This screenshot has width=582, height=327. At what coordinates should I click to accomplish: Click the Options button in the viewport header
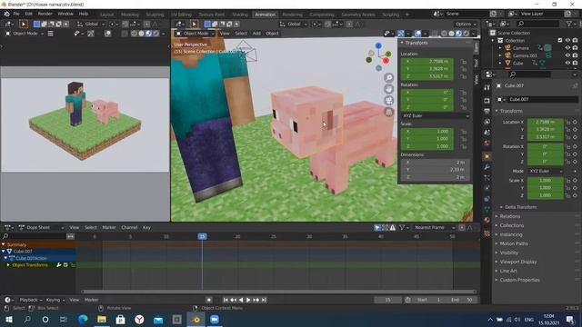pyautogui.click(x=466, y=25)
